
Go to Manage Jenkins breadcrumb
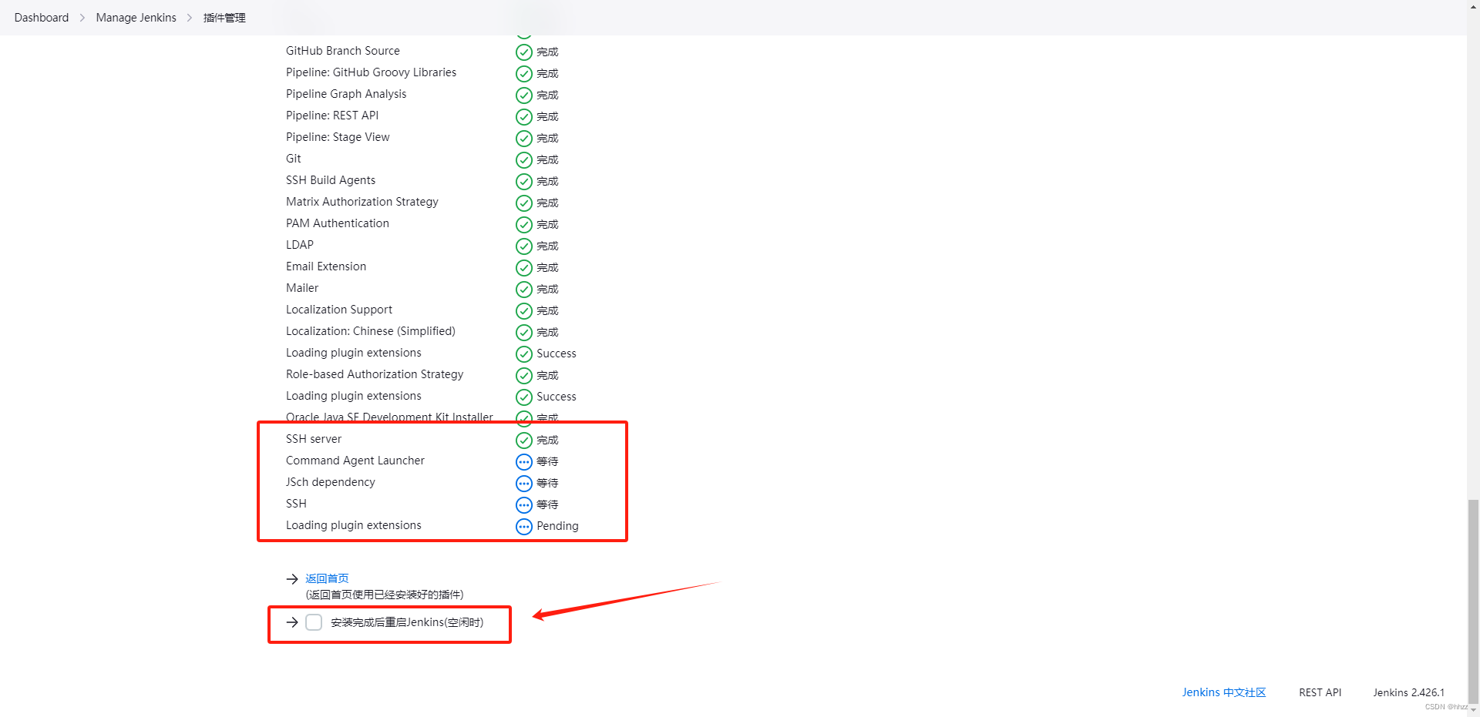(x=136, y=18)
